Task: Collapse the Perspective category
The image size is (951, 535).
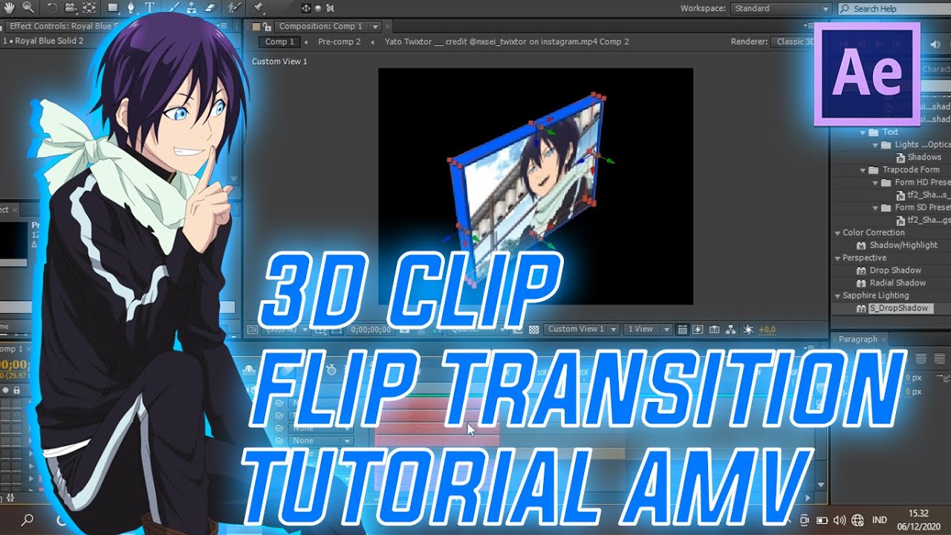Action: 837,258
